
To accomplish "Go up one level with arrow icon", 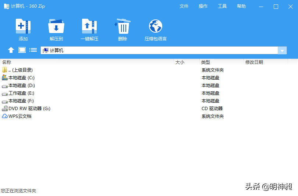I will [11, 50].
